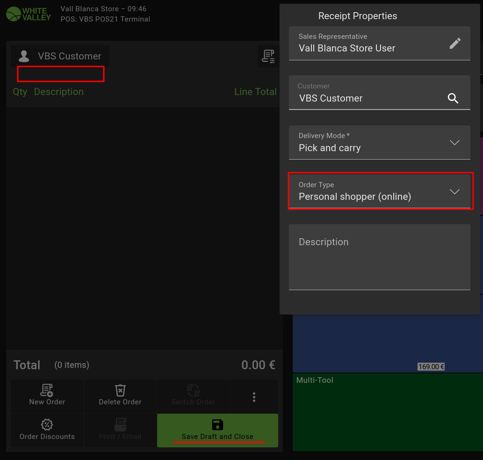Click the White Valley logo
This screenshot has width=483, height=460.
28,14
